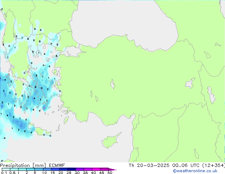Screen dimensions: 225x174
Task: Click the 'Th' weekday label
Action: 131,165
